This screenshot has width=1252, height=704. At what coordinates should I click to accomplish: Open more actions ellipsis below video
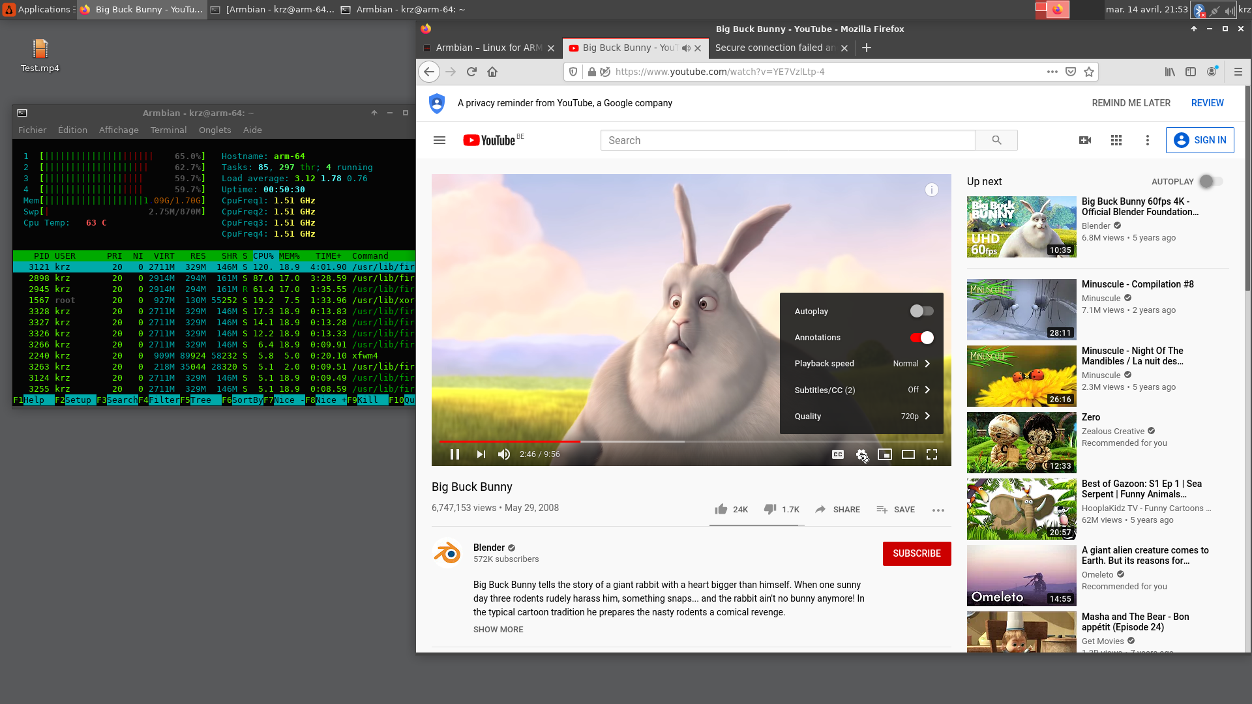pos(938,510)
